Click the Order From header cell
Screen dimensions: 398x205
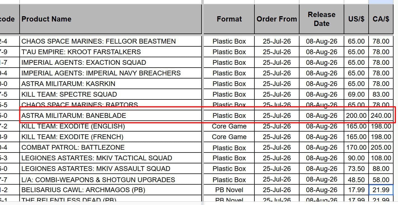[277, 19]
